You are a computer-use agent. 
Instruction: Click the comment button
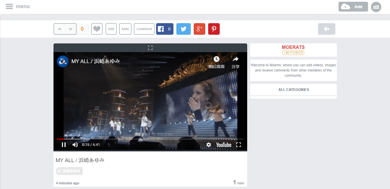coord(144,29)
